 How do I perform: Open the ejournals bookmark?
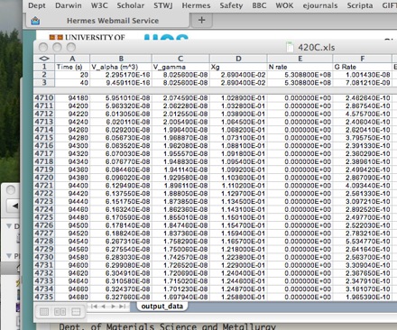320,5
